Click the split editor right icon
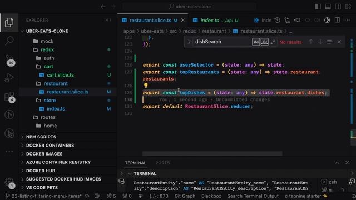This screenshot has width=356, height=200. click(x=338, y=20)
